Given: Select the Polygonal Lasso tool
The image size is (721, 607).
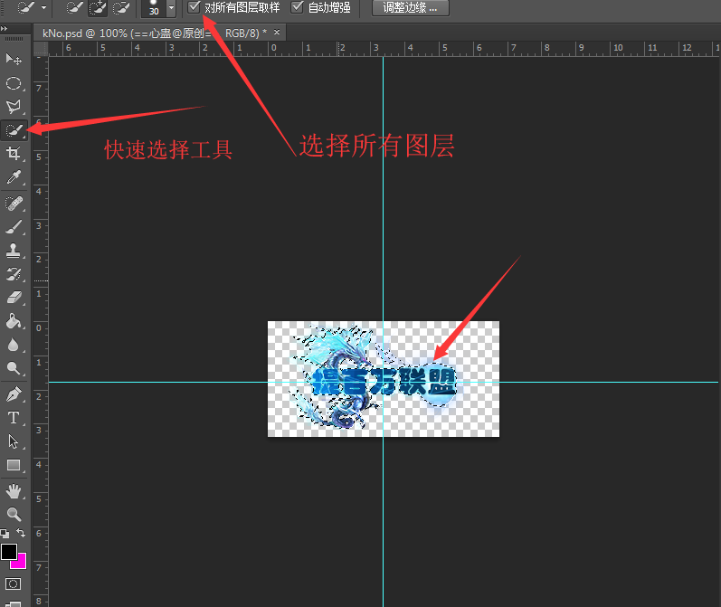Looking at the screenshot, I should point(14,107).
